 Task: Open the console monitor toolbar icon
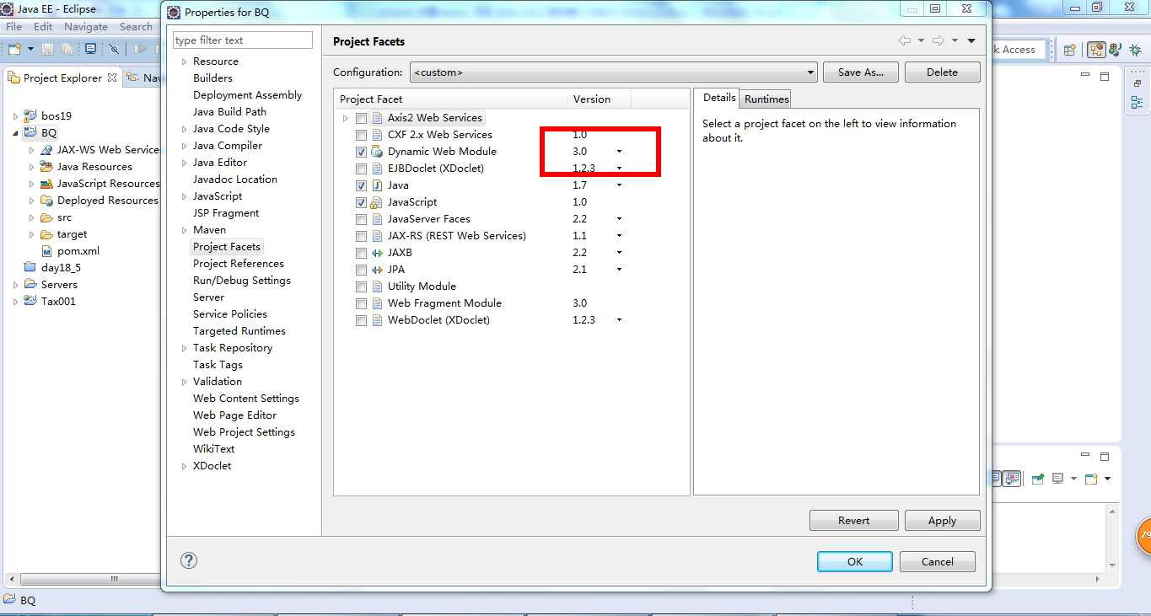90,50
